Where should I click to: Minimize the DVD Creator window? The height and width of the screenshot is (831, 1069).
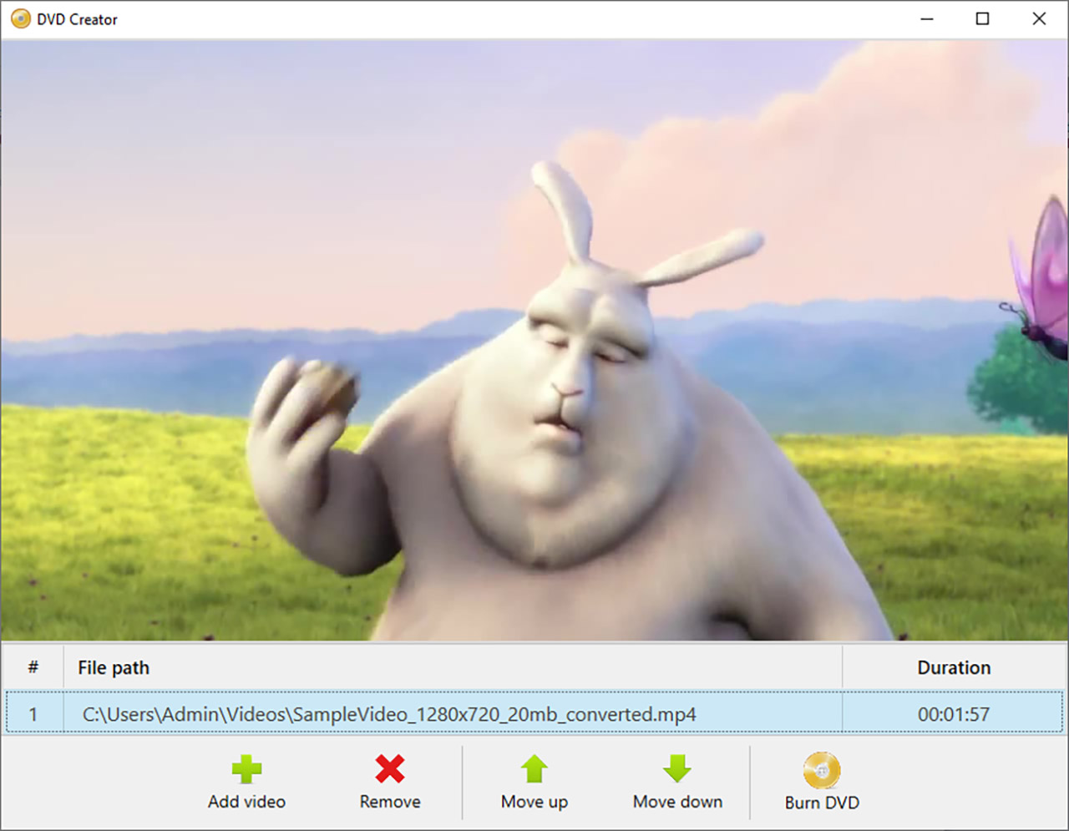tap(927, 19)
